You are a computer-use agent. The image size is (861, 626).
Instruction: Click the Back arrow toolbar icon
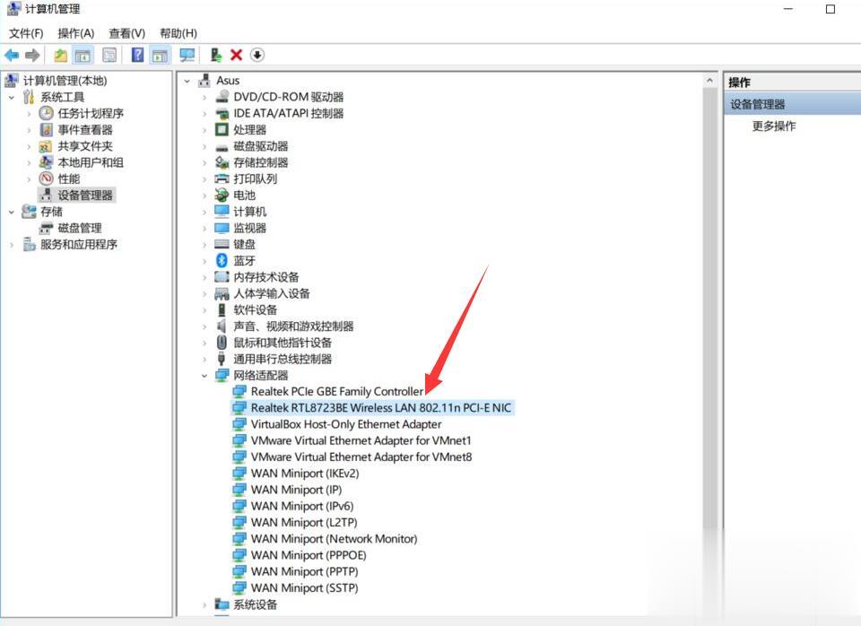coord(12,55)
